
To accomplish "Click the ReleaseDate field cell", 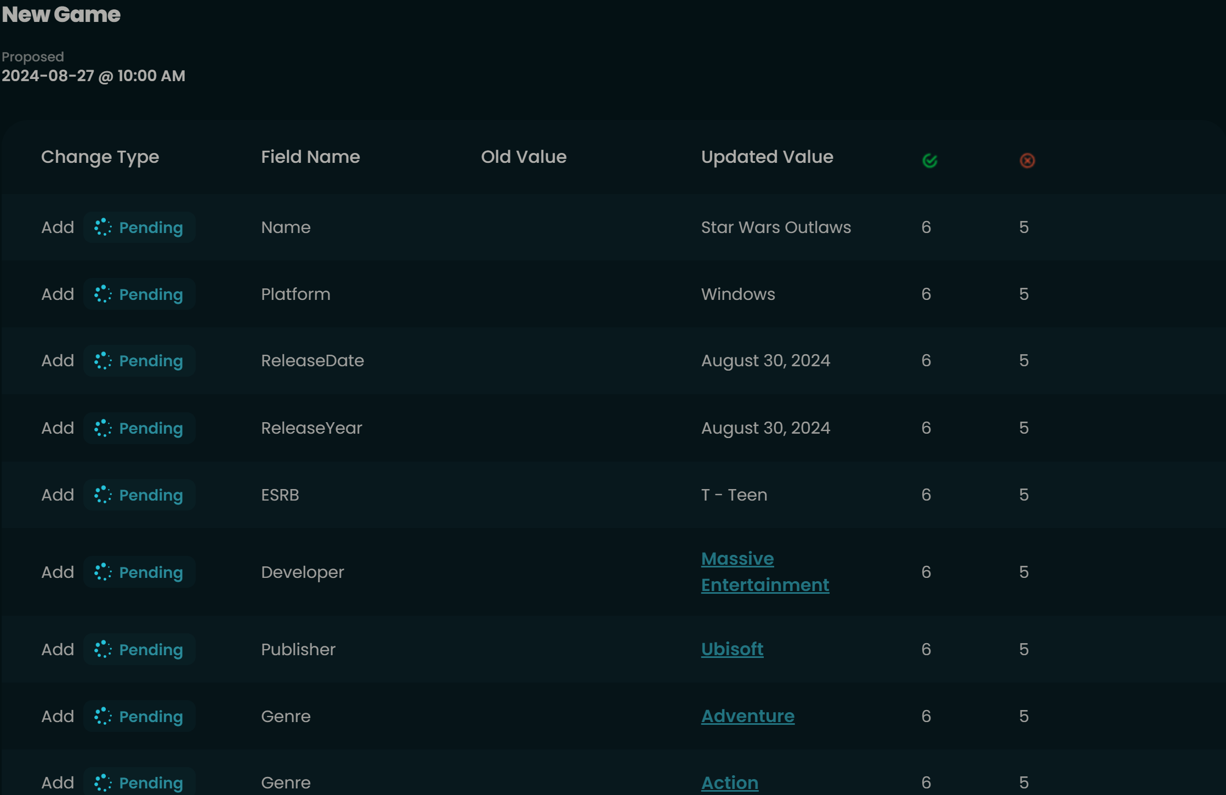I will coord(313,360).
